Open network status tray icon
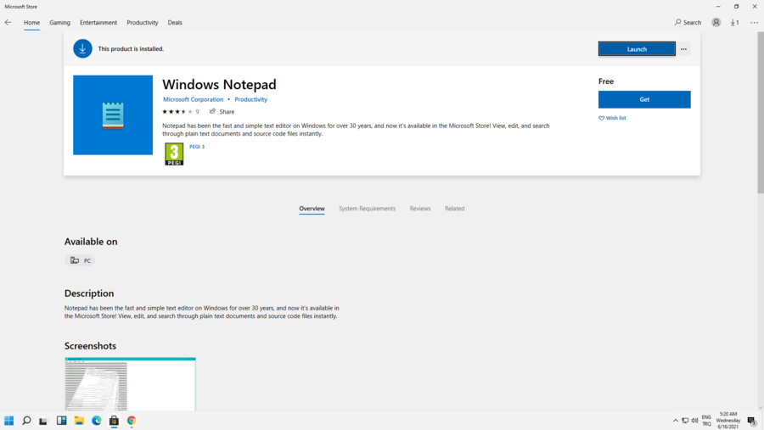Screen dimensions: 764x430 click(x=685, y=421)
